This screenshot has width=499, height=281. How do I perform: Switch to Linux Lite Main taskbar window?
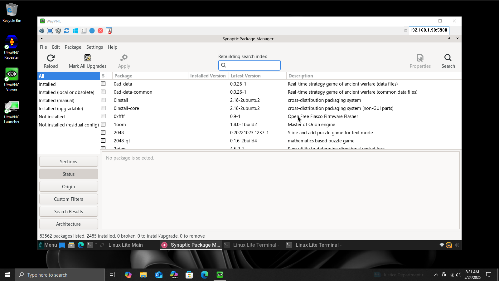[x=125, y=245]
